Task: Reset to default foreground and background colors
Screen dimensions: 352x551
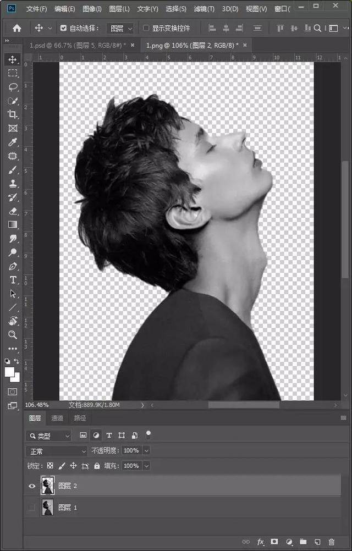Action: (x=7, y=361)
